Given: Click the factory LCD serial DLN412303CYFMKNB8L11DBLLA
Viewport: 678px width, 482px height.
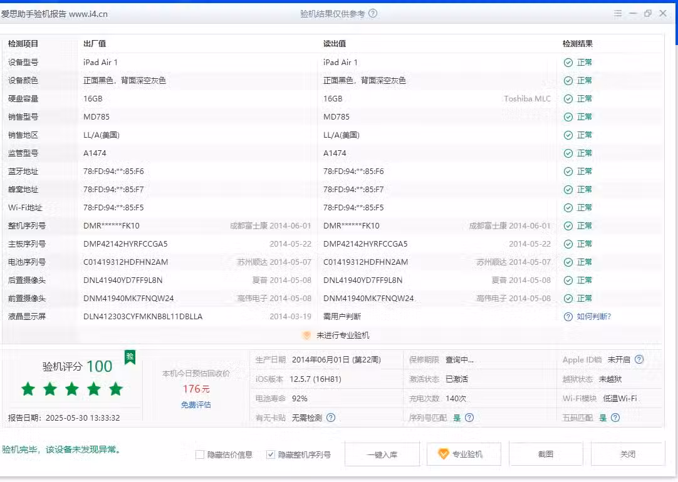Looking at the screenshot, I should click(x=143, y=317).
